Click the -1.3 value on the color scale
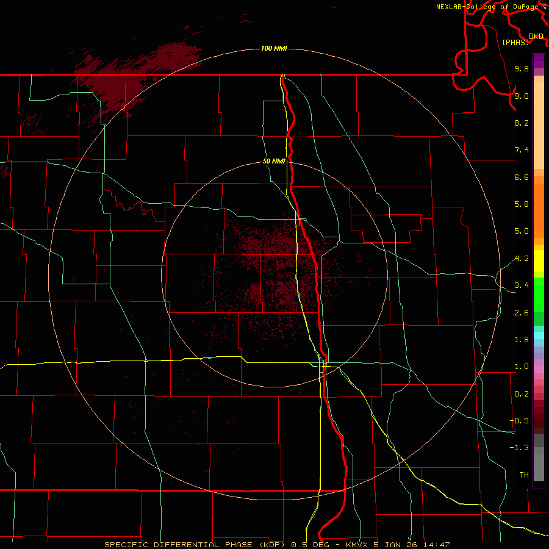Viewport: 549px width, 549px height. (x=519, y=448)
